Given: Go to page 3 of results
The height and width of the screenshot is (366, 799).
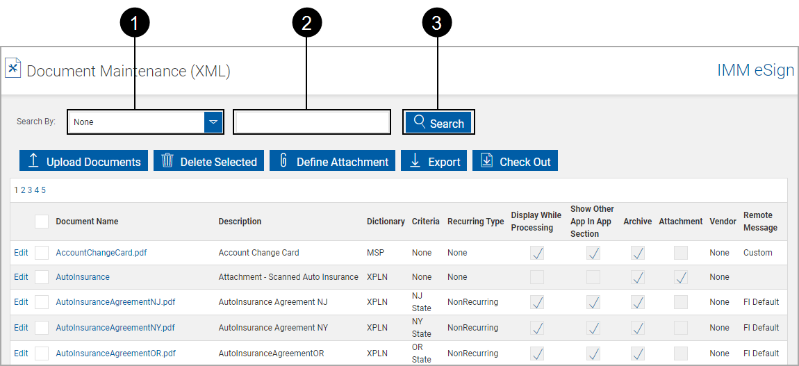Looking at the screenshot, I should [30, 190].
